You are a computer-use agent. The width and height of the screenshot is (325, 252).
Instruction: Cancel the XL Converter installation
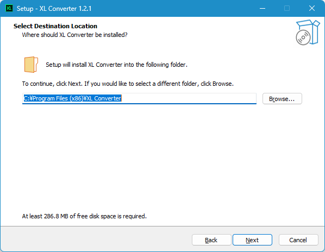298,240
